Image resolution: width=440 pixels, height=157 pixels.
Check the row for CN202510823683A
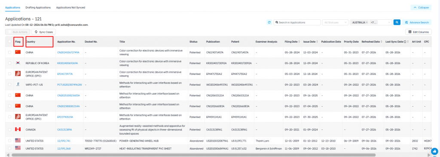click(10, 95)
